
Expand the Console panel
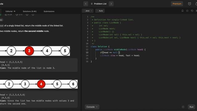[x=92, y=107]
